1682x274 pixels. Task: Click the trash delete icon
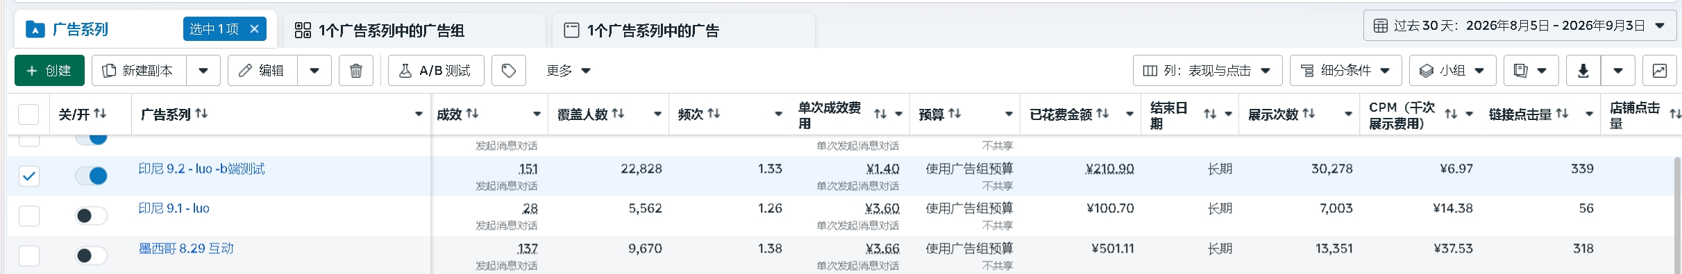(x=355, y=71)
